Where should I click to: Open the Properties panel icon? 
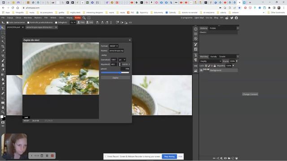pyautogui.click(x=196, y=34)
